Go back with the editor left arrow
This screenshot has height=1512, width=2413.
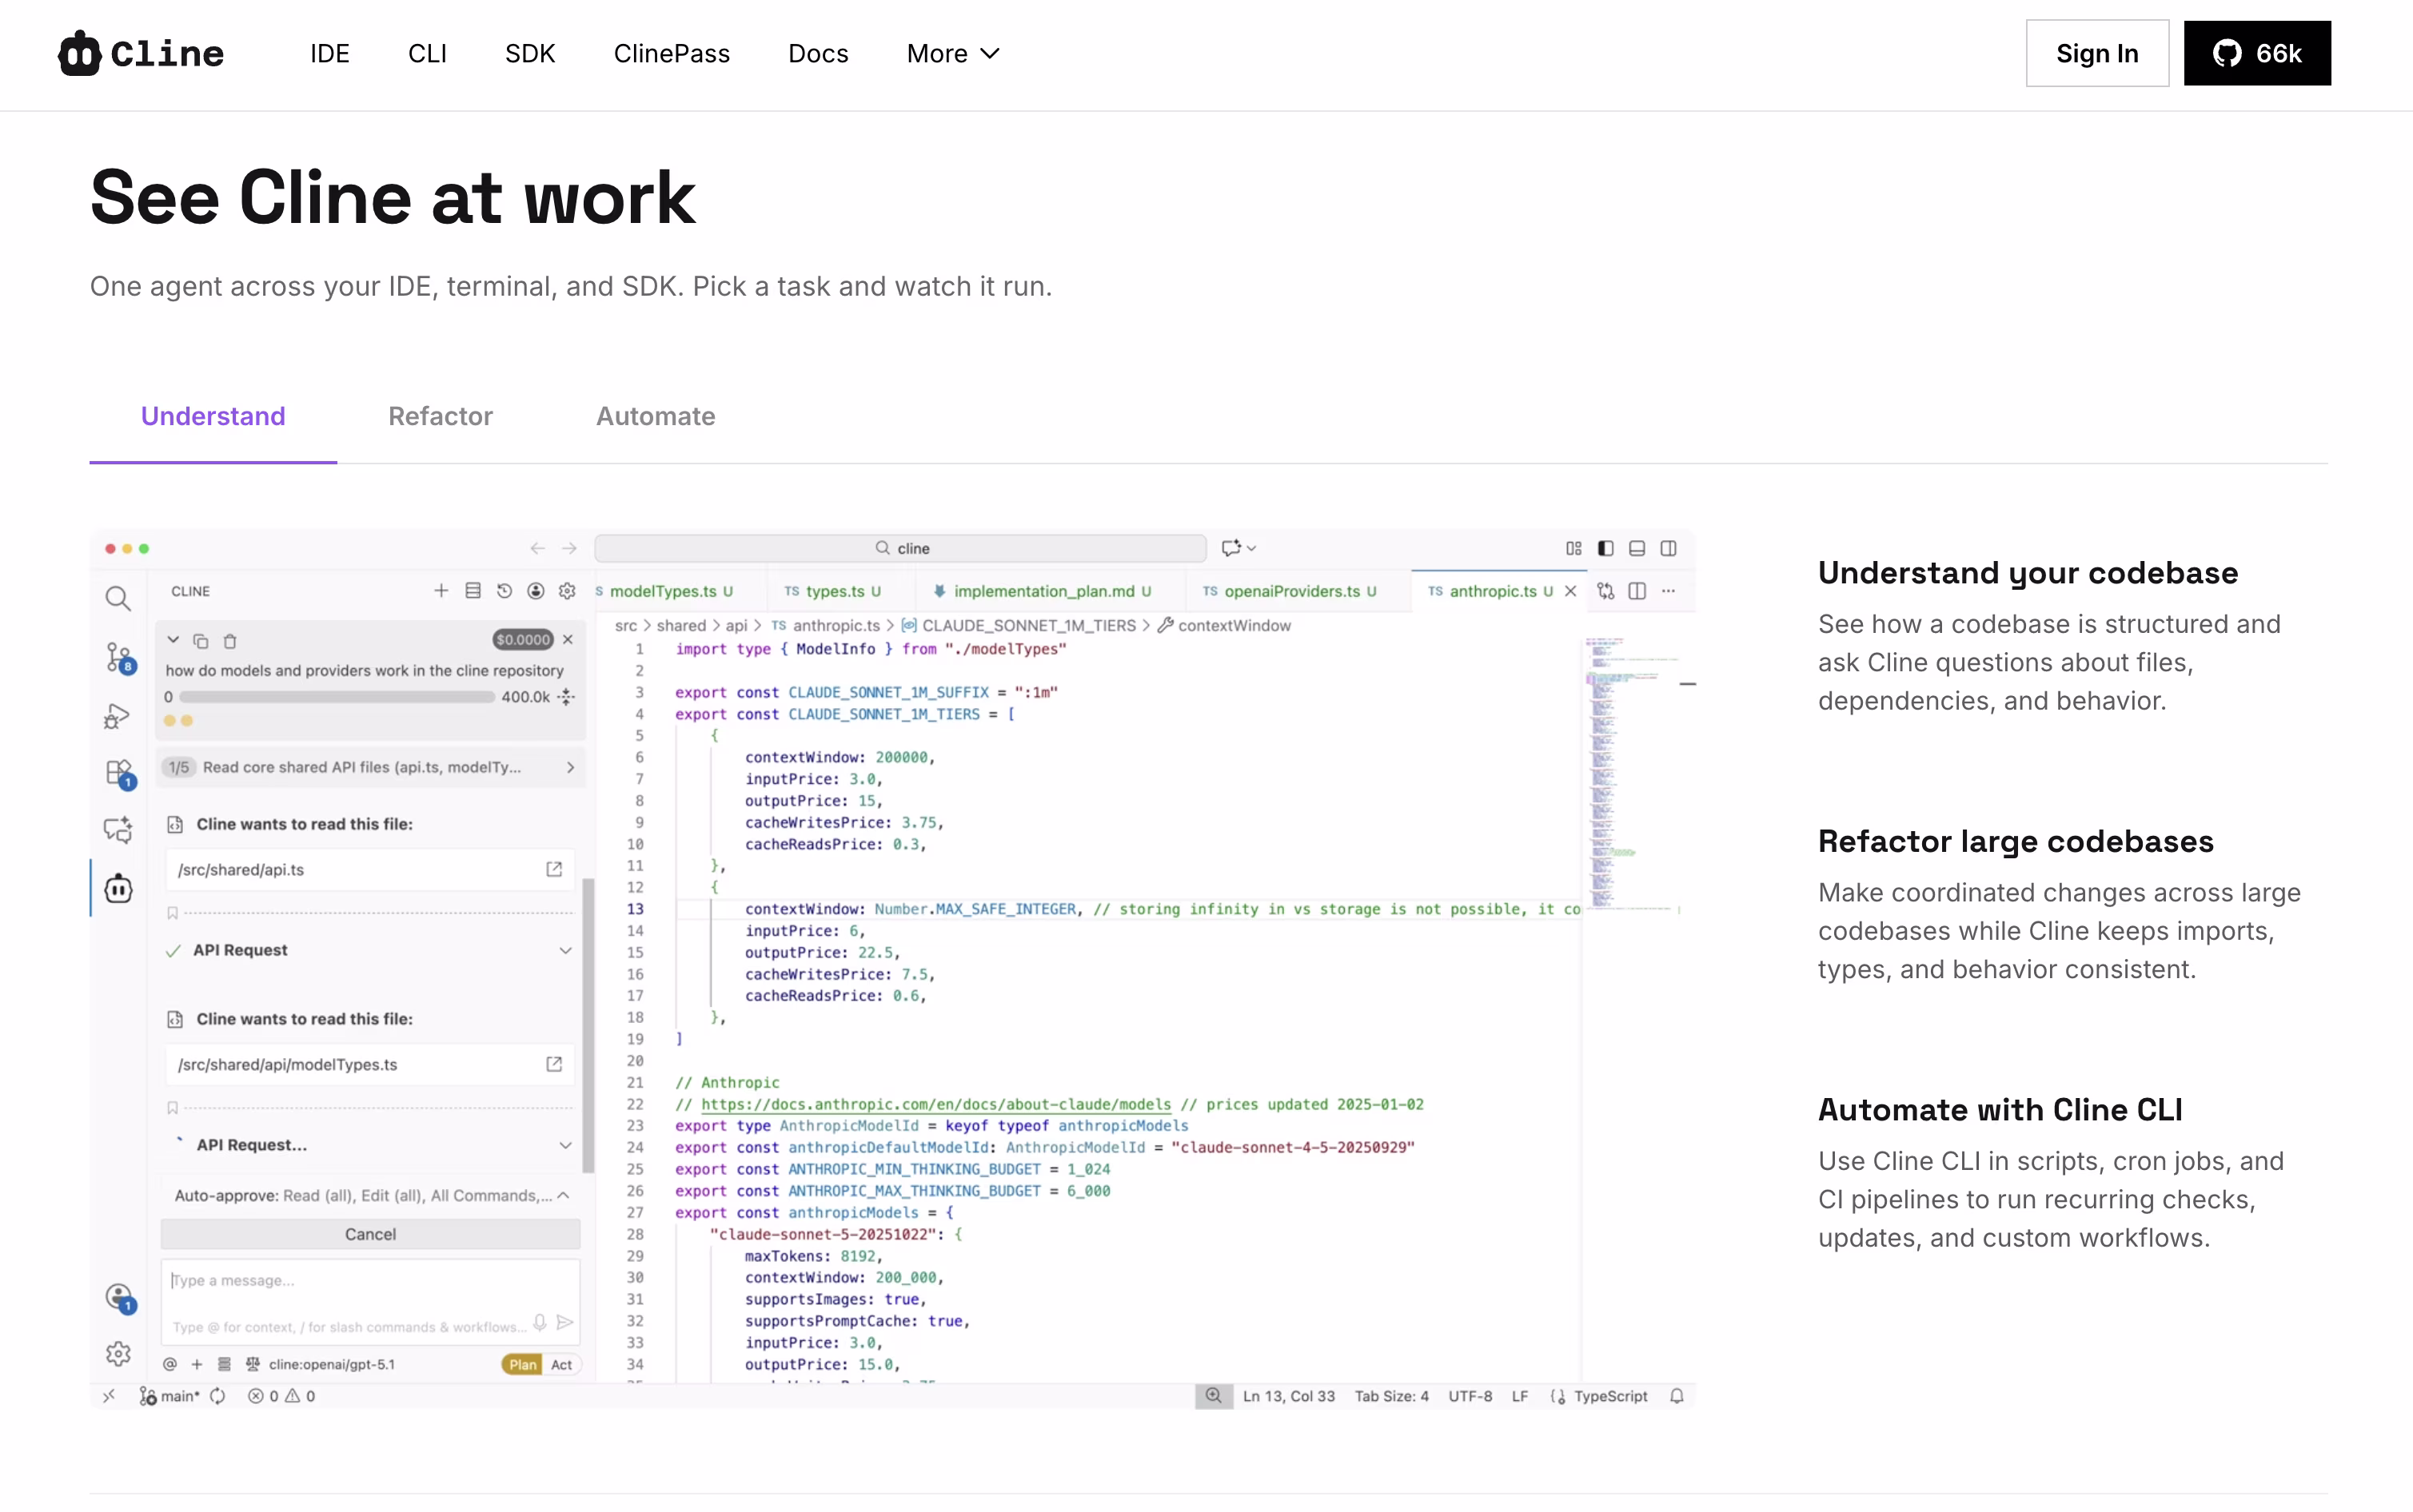point(538,548)
